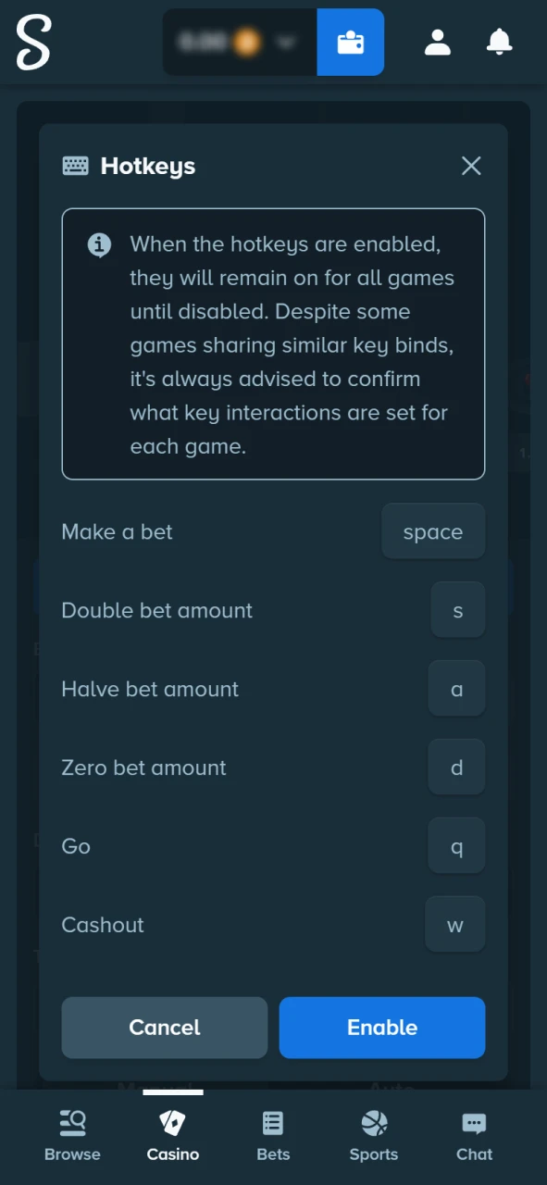Expand the balance currency dropdown

[286, 42]
